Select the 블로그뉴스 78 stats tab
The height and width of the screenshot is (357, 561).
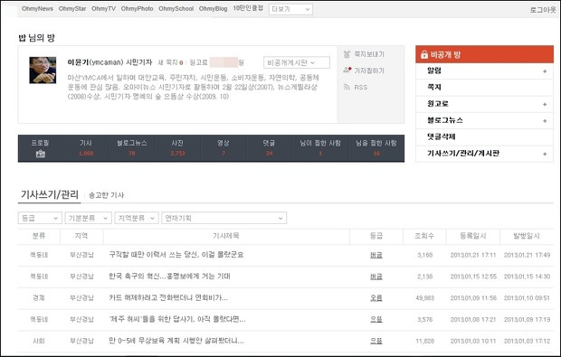point(132,148)
